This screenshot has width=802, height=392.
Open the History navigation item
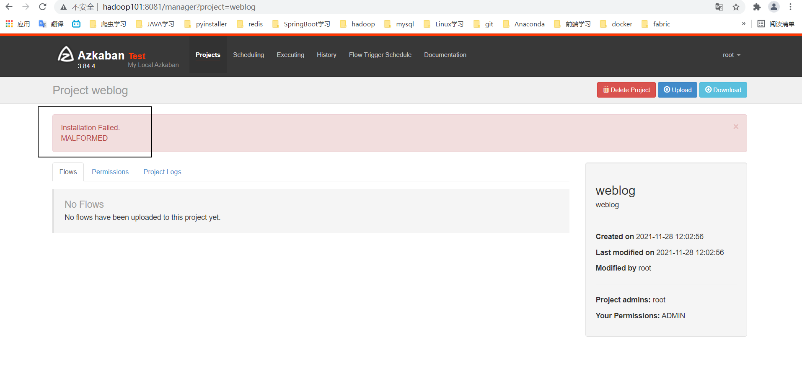point(326,55)
